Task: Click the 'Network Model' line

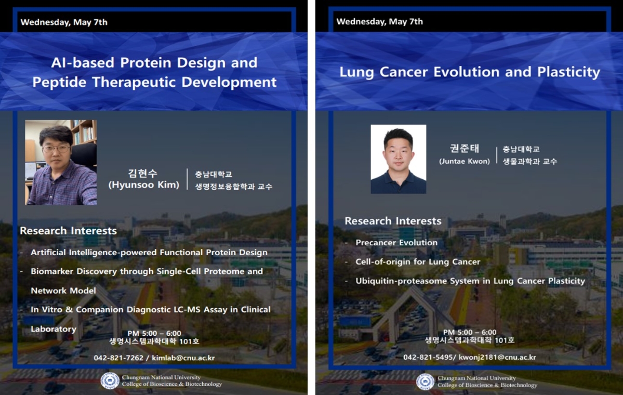Action: pyautogui.click(x=63, y=291)
